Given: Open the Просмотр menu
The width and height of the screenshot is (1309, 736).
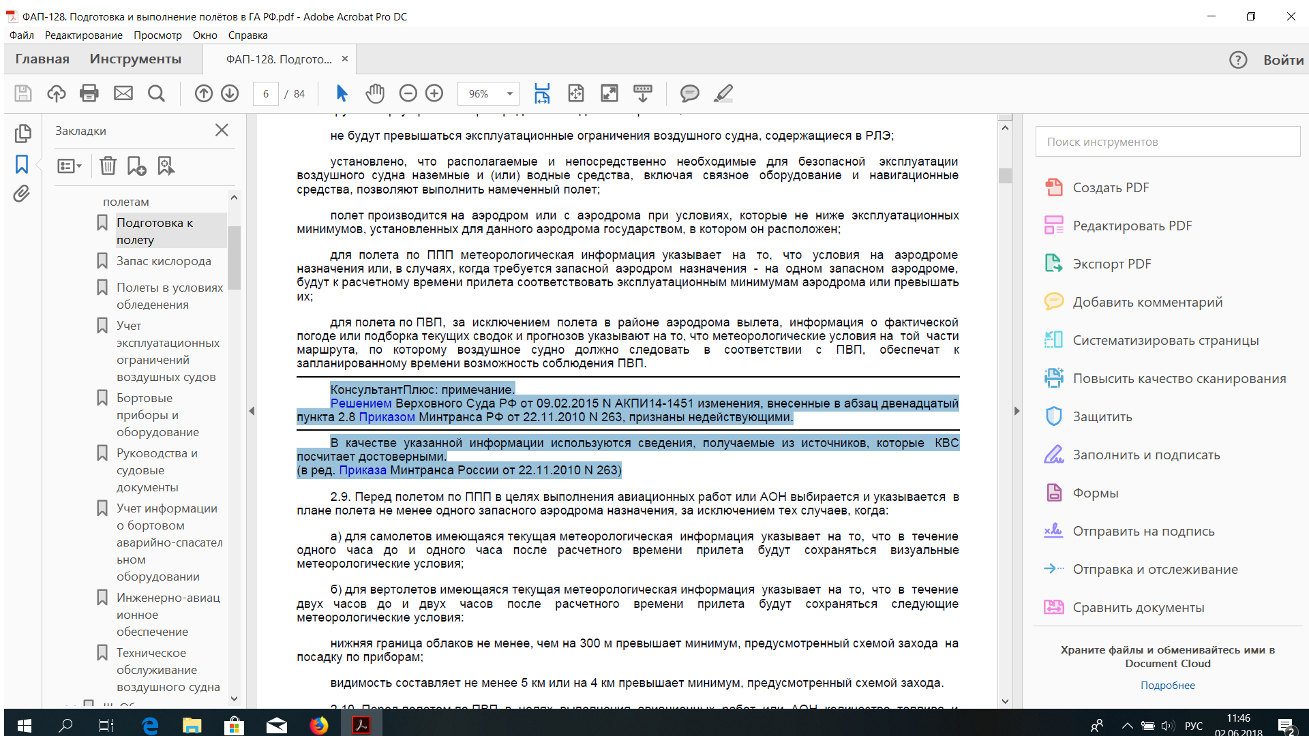Looking at the screenshot, I should (157, 35).
